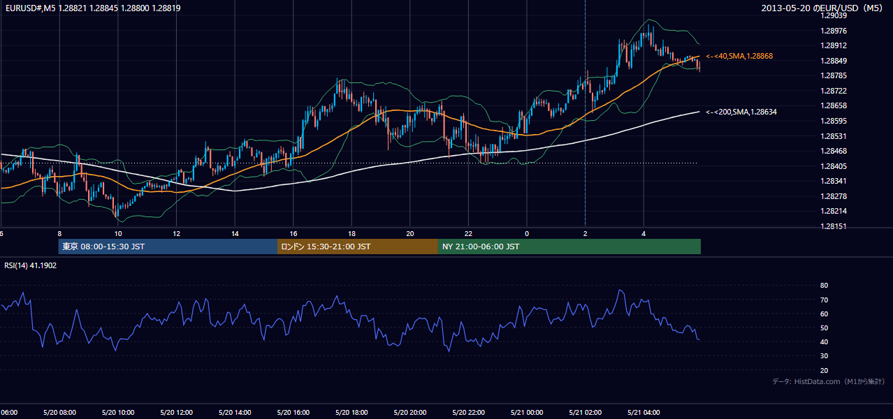This screenshot has height=419, width=893.
Task: Click the 5/20 18:00 time axis label
Action: click(351, 413)
